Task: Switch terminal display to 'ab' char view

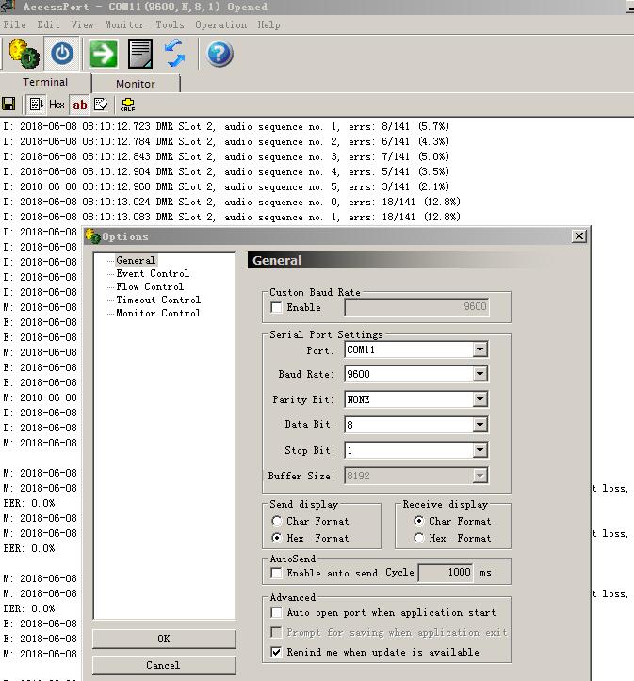Action: tap(79, 105)
